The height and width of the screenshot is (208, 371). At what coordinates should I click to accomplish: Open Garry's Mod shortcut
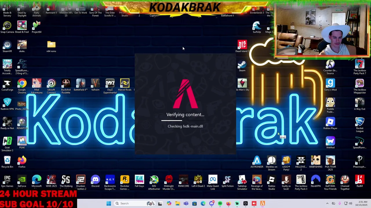330,85
